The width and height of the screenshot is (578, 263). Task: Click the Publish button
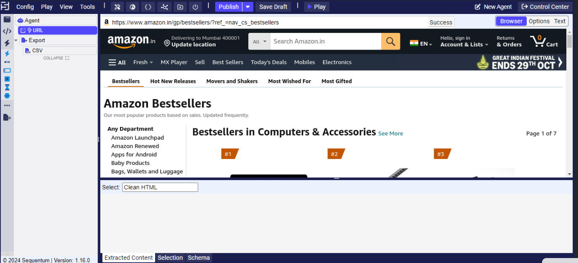coord(229,7)
